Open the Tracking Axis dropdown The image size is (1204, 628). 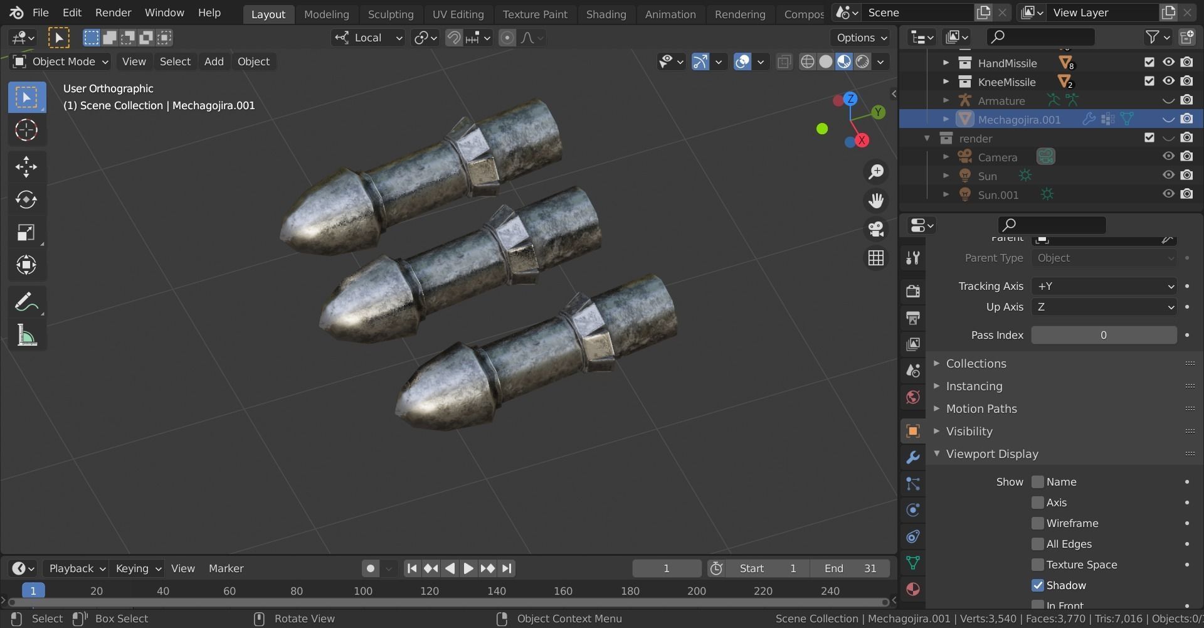click(1104, 286)
